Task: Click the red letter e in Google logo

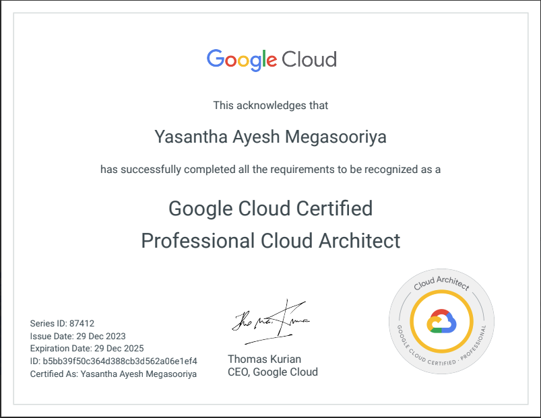Action: click(x=272, y=62)
